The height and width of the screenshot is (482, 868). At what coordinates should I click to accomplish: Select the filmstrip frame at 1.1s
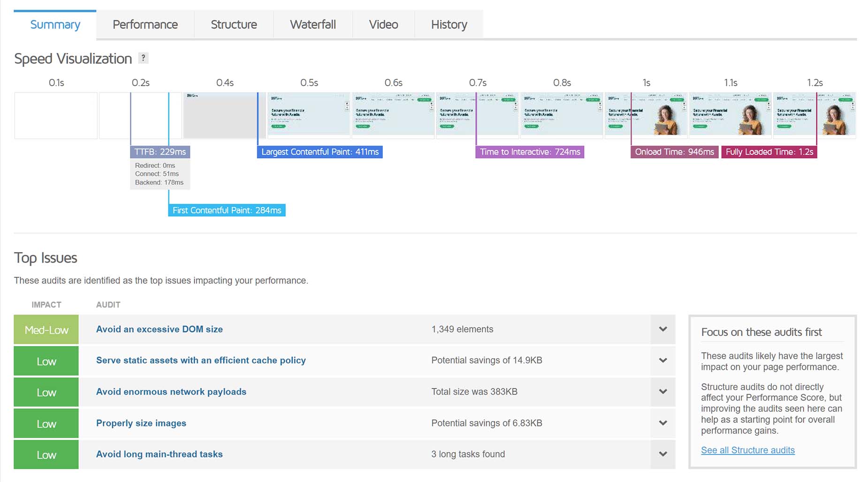pos(730,115)
